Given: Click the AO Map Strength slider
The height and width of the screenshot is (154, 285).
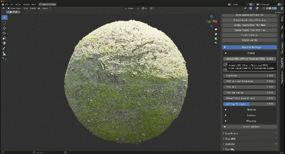Looking at the screenshot, I should click(x=249, y=104).
